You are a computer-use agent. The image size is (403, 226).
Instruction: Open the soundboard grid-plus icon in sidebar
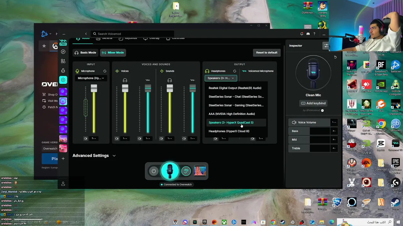pyautogui.click(x=63, y=61)
